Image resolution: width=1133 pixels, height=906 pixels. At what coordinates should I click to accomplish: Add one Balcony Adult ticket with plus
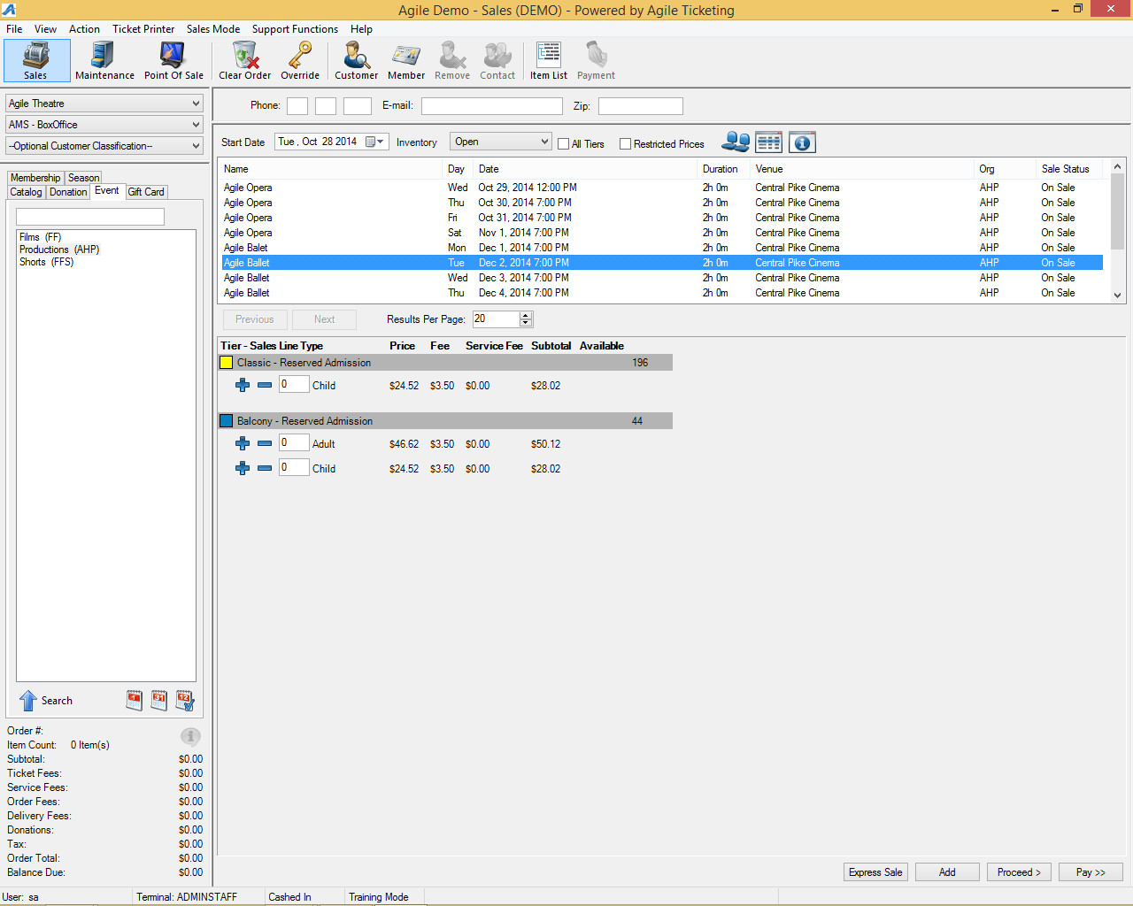(x=243, y=443)
